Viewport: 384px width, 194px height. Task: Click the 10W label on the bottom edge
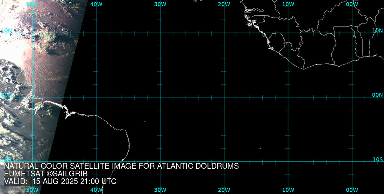point(288,190)
